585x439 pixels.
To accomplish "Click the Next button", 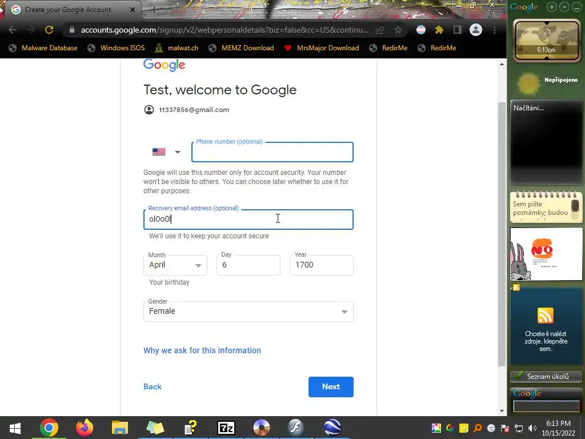I will 331,387.
